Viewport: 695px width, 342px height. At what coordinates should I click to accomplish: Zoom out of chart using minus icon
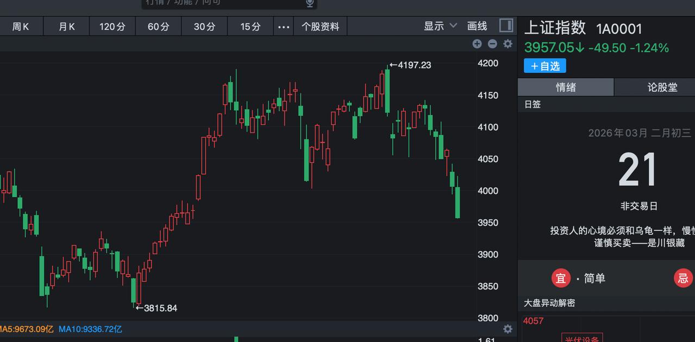coord(492,43)
